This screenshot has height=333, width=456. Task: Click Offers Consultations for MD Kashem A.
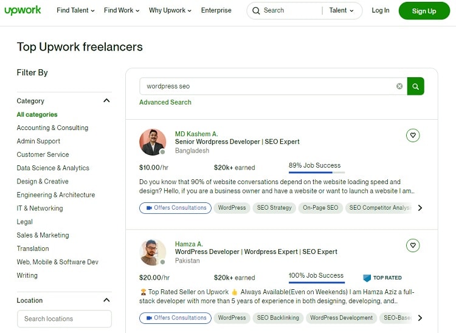(175, 208)
